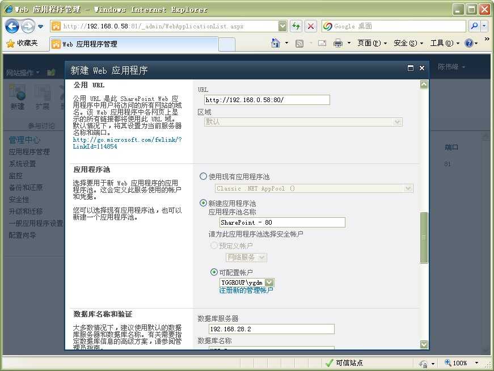Click 升级和迁移 in the left navigation
This screenshot has width=494, height=371.
(26, 211)
